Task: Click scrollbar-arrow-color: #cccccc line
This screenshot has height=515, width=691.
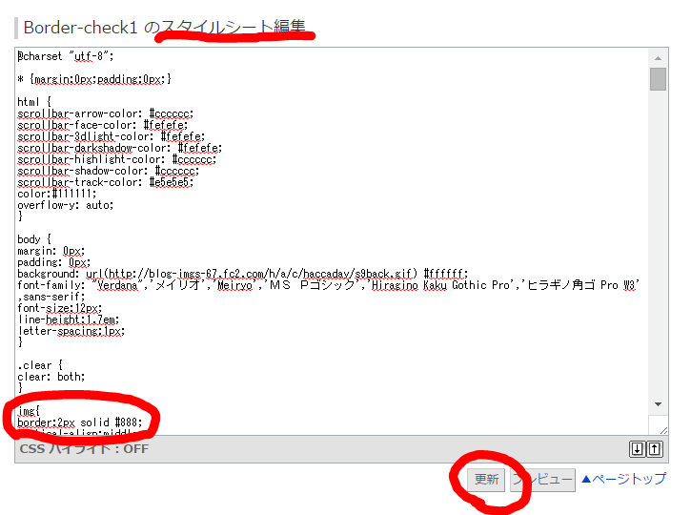Action: point(106,113)
